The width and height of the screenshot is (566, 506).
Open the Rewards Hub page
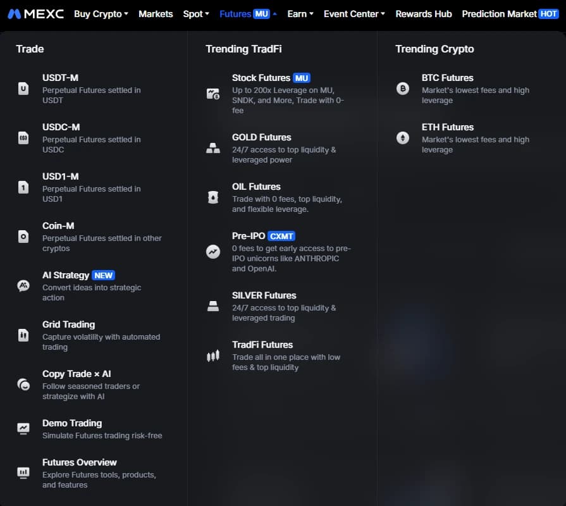424,14
